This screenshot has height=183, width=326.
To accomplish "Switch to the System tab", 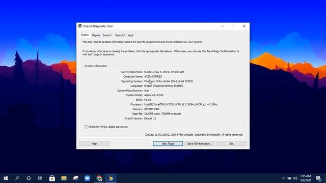I will coord(85,35).
